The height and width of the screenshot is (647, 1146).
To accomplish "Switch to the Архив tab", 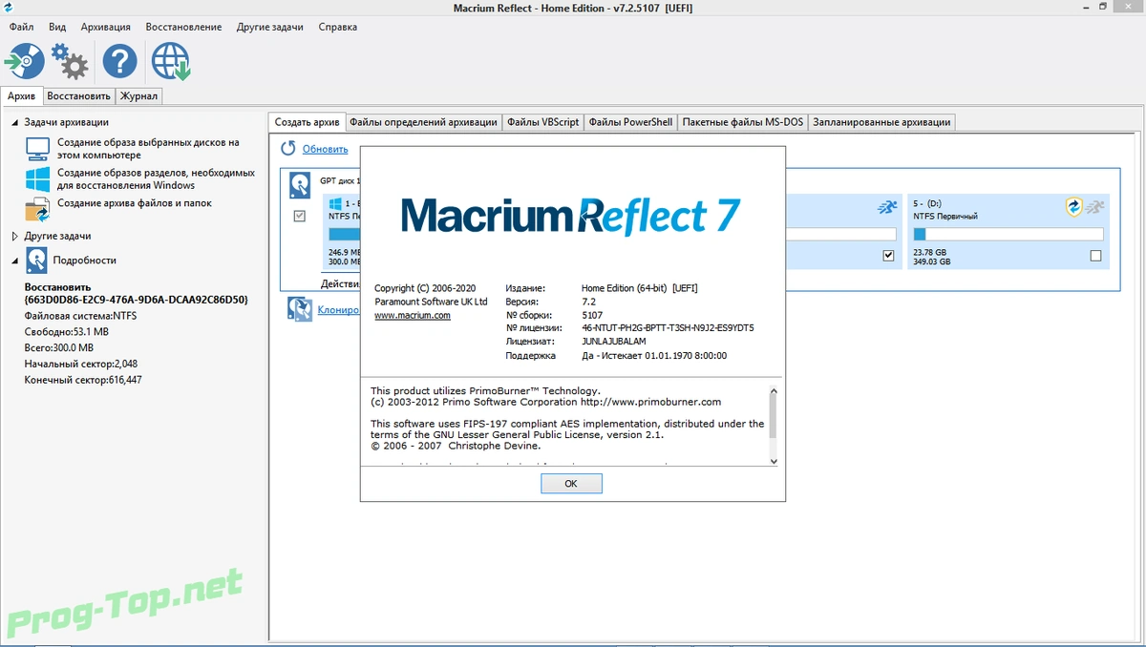I will (x=21, y=95).
